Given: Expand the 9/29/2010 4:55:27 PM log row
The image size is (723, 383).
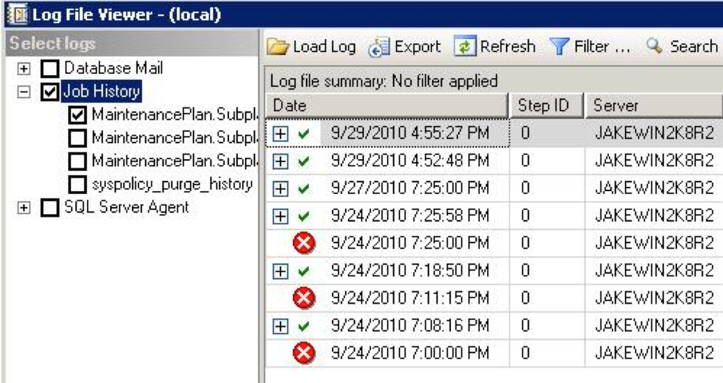Looking at the screenshot, I should [280, 134].
